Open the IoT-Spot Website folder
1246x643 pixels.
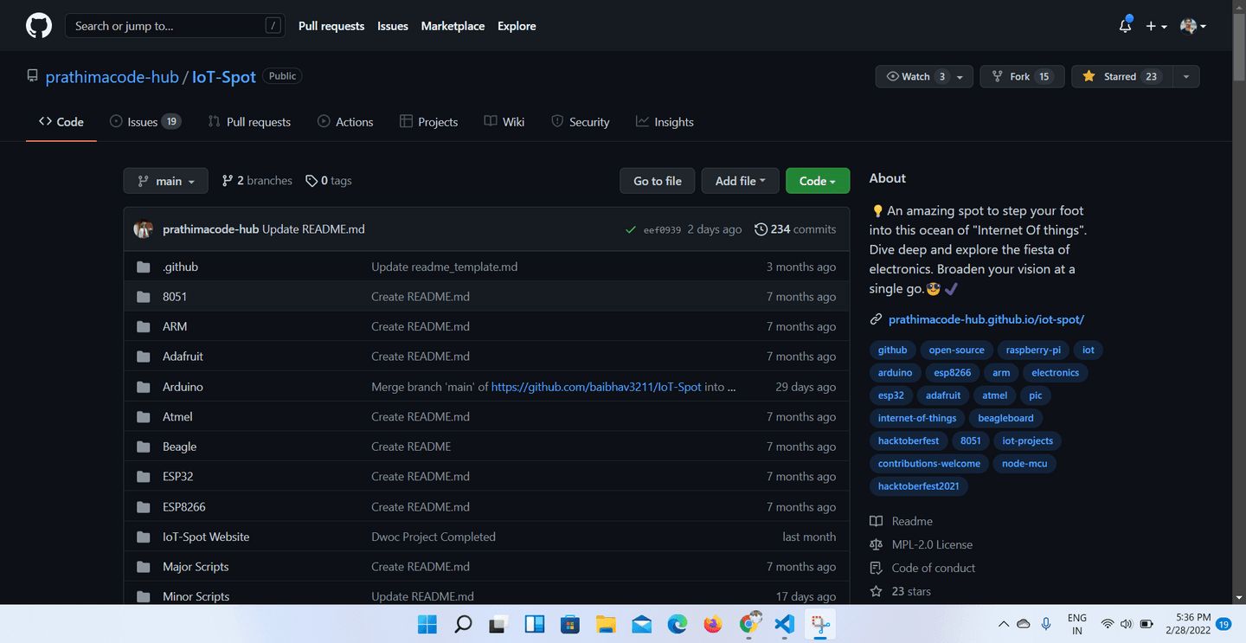(x=206, y=537)
